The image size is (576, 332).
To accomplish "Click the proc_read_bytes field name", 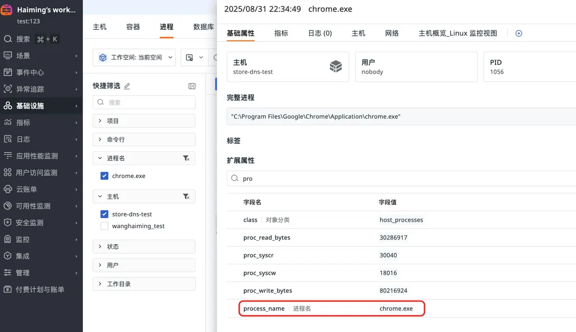I will click(x=266, y=237).
